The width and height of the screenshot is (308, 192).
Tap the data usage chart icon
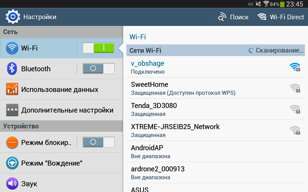(x=12, y=89)
